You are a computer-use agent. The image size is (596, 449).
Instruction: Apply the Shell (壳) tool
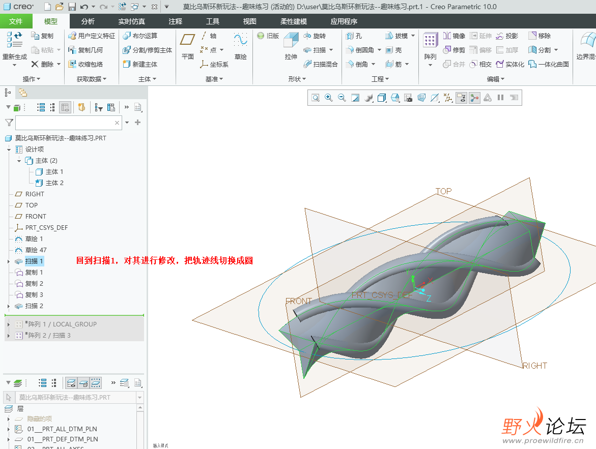click(x=393, y=50)
